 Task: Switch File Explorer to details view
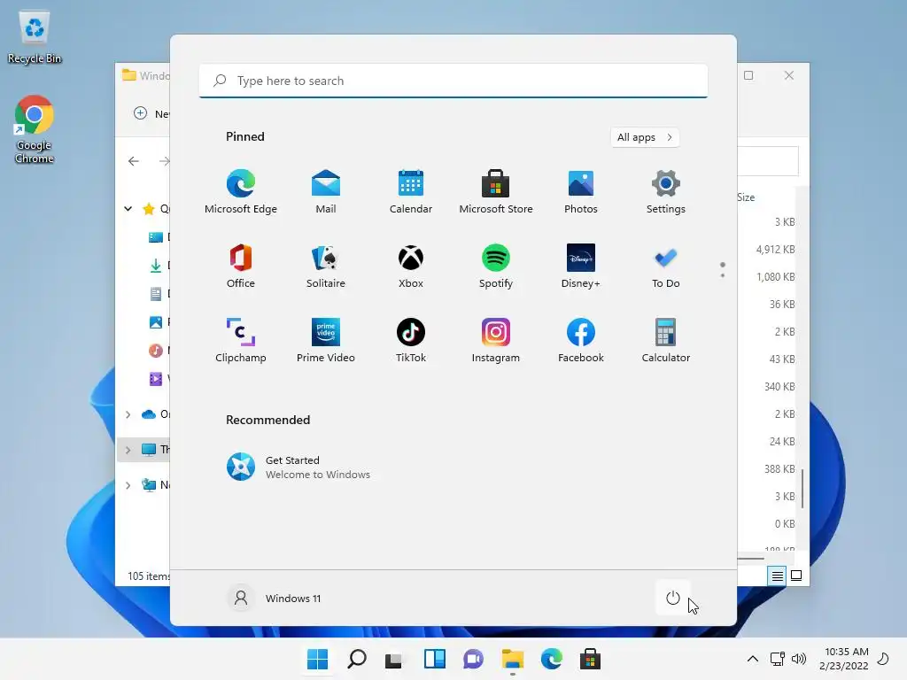point(777,576)
